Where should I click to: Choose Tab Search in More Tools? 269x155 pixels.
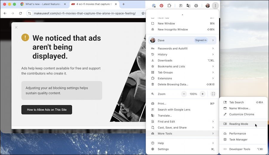coord(243,102)
